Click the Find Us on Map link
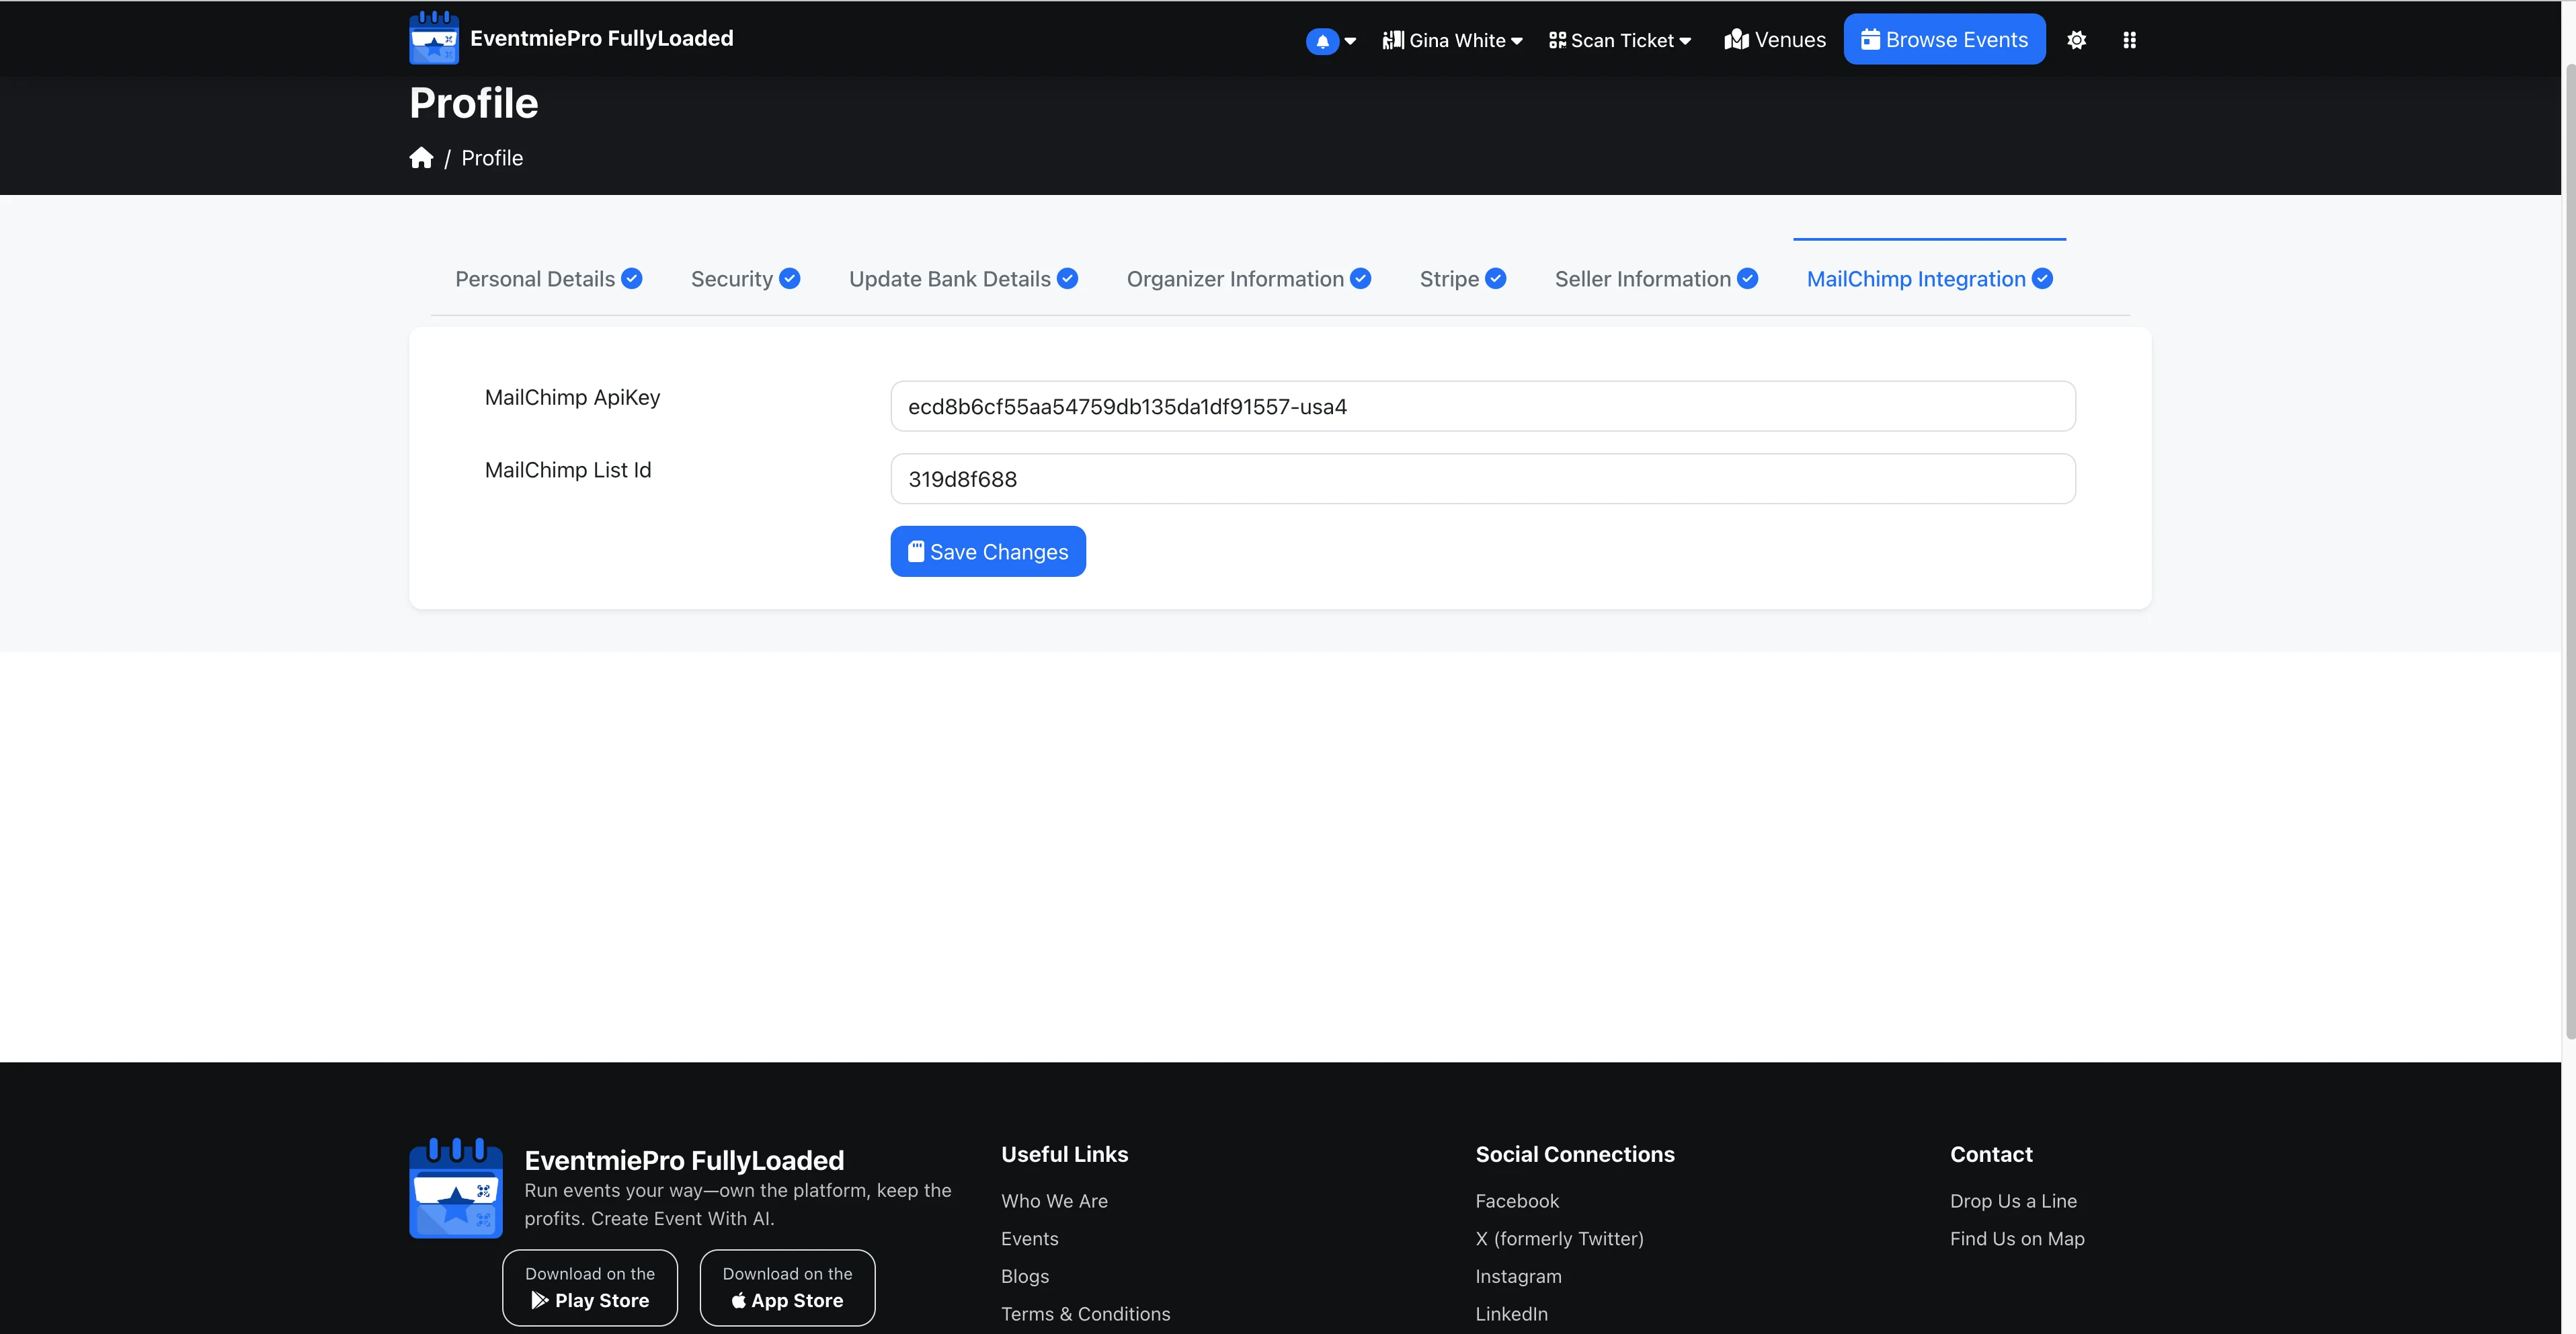Image resolution: width=2576 pixels, height=1334 pixels. tap(2017, 1239)
